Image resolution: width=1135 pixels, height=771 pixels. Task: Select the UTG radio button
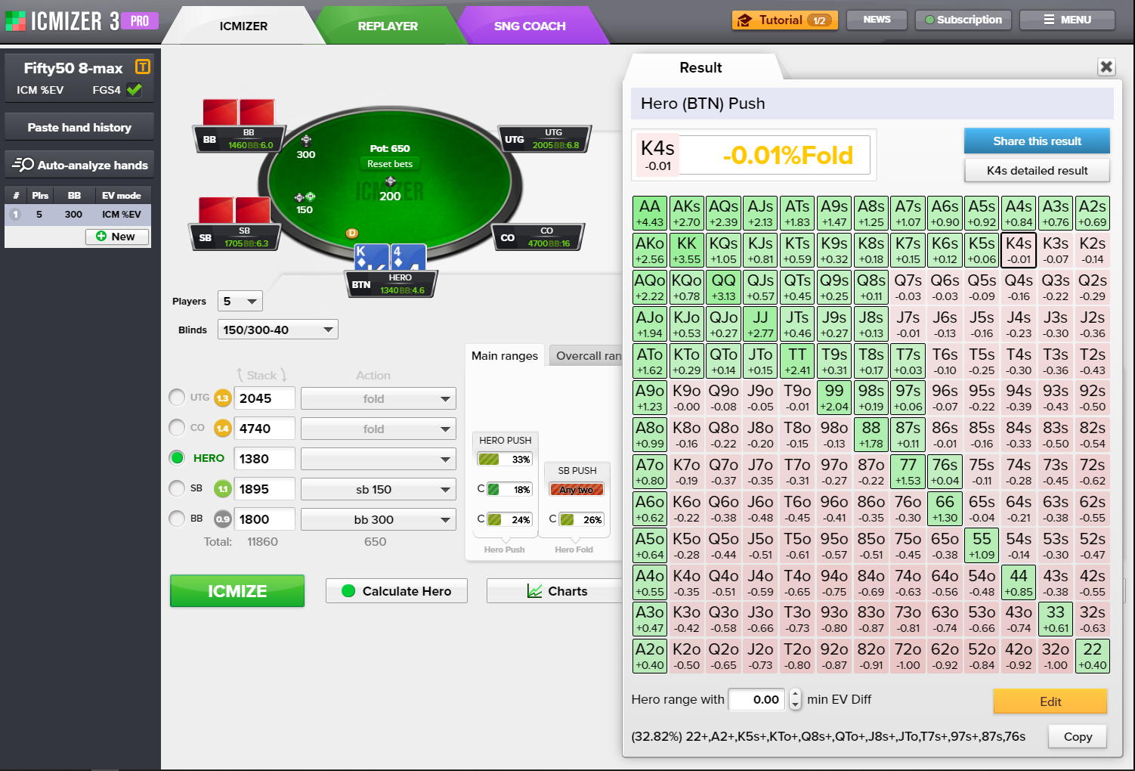tap(177, 398)
